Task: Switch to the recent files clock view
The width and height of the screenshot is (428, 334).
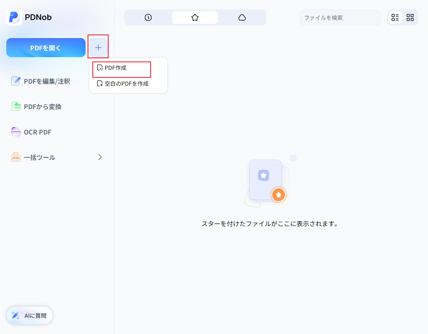Action: [148, 17]
